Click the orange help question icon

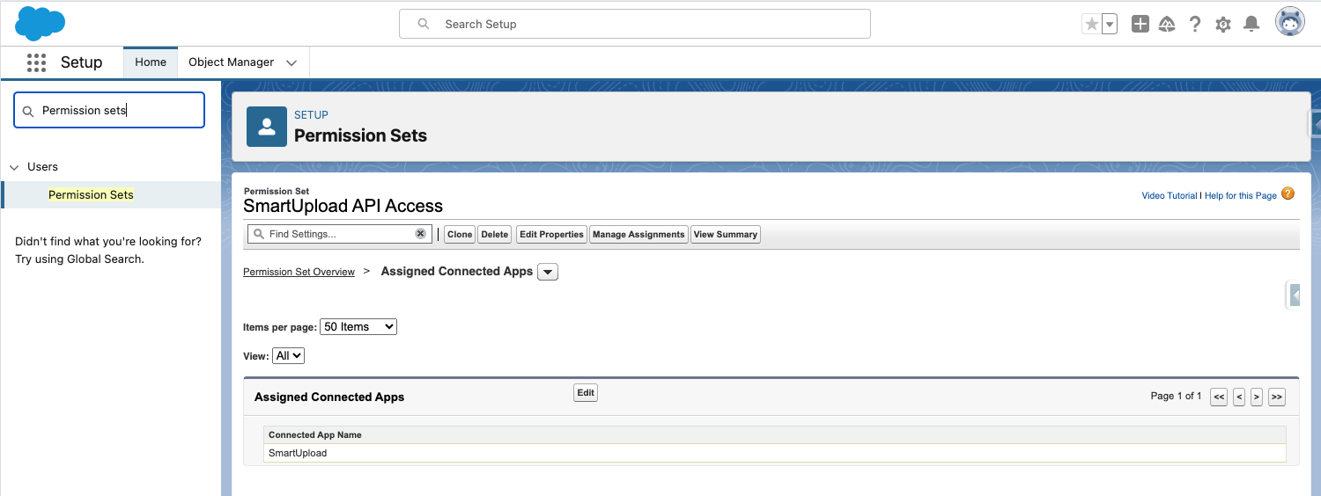point(1288,193)
